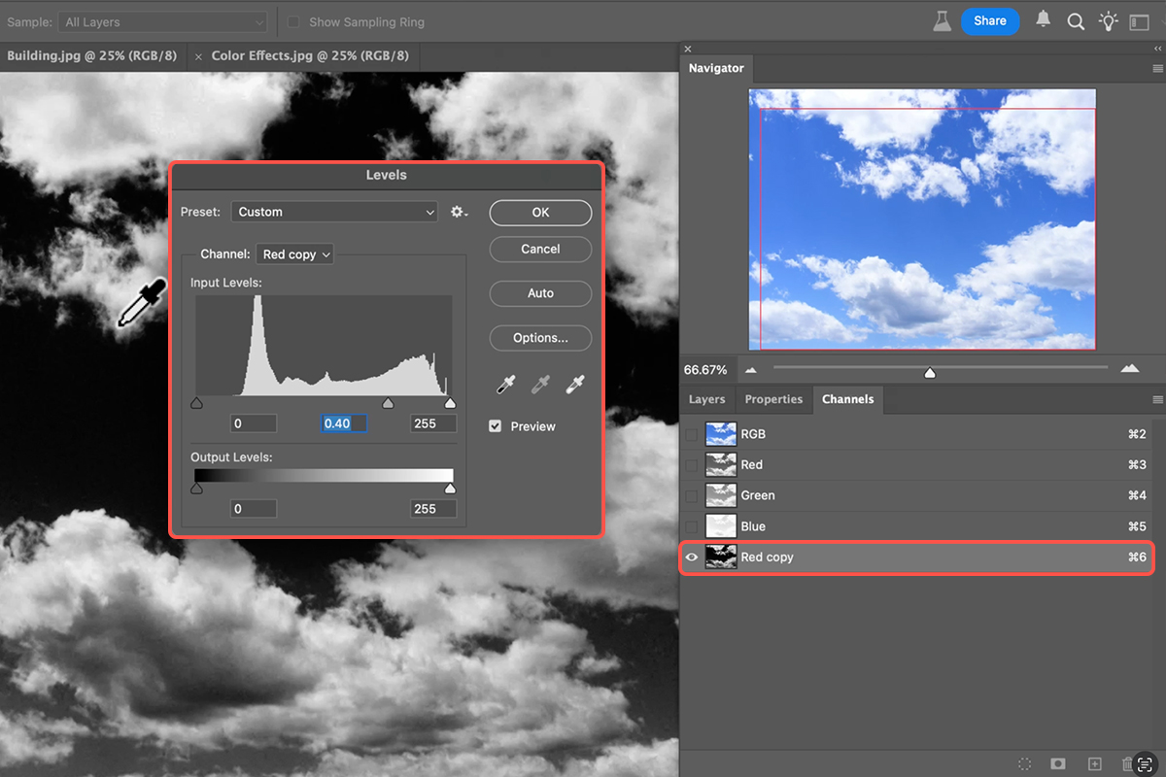
Task: Open the Levels preset gear menu
Action: click(x=459, y=212)
